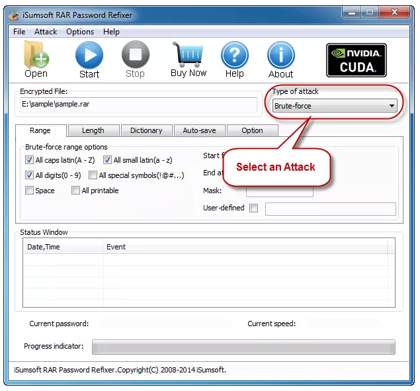Viewport: 420px width, 391px height.
Task: Enable All special symbols checkbox
Action: click(93, 175)
